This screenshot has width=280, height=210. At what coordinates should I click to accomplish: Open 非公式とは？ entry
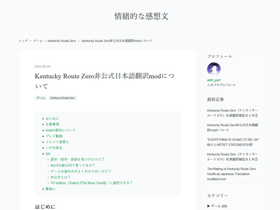60,177
